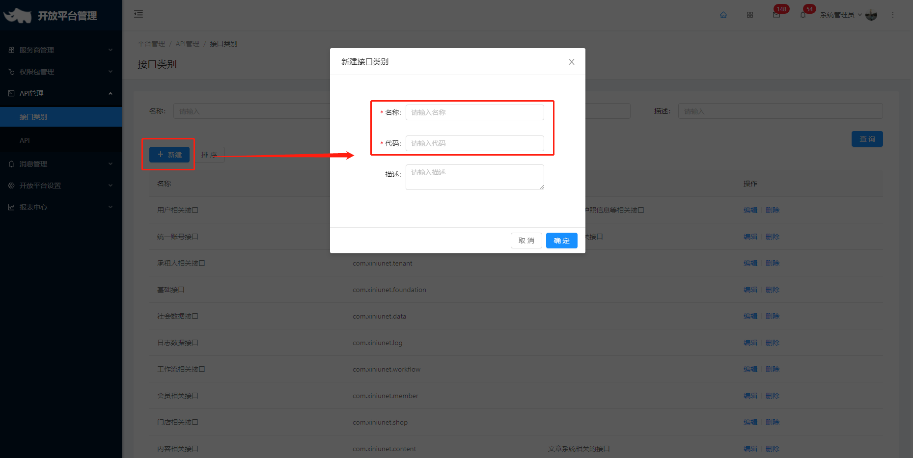Edit the 门店相关接口 row
Viewport: 913px width, 458px height.
tap(750, 422)
